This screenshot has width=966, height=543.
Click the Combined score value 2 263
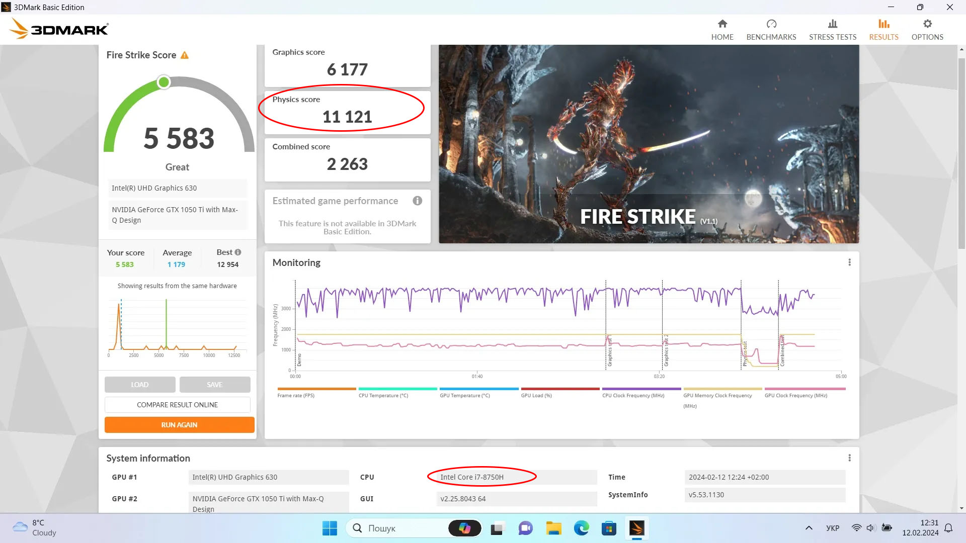pyautogui.click(x=347, y=164)
